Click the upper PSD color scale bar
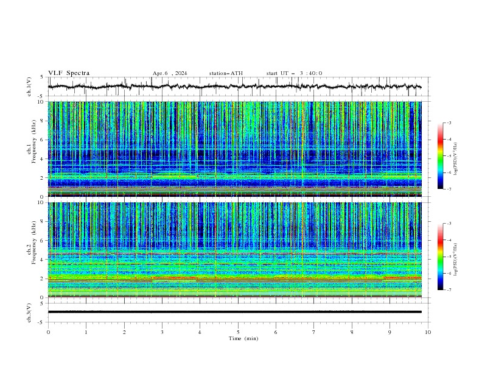Viewport: 482px width, 373px height. point(440,156)
